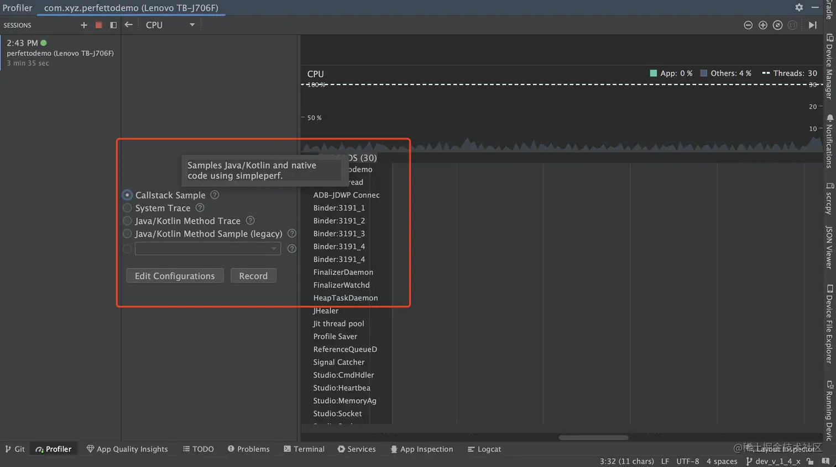Select the 2:43 PM perfettodemo session
This screenshot has width=836, height=467.
pos(60,52)
